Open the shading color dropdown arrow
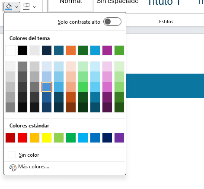Viewport: 204px width, 189px height. coord(17,7)
